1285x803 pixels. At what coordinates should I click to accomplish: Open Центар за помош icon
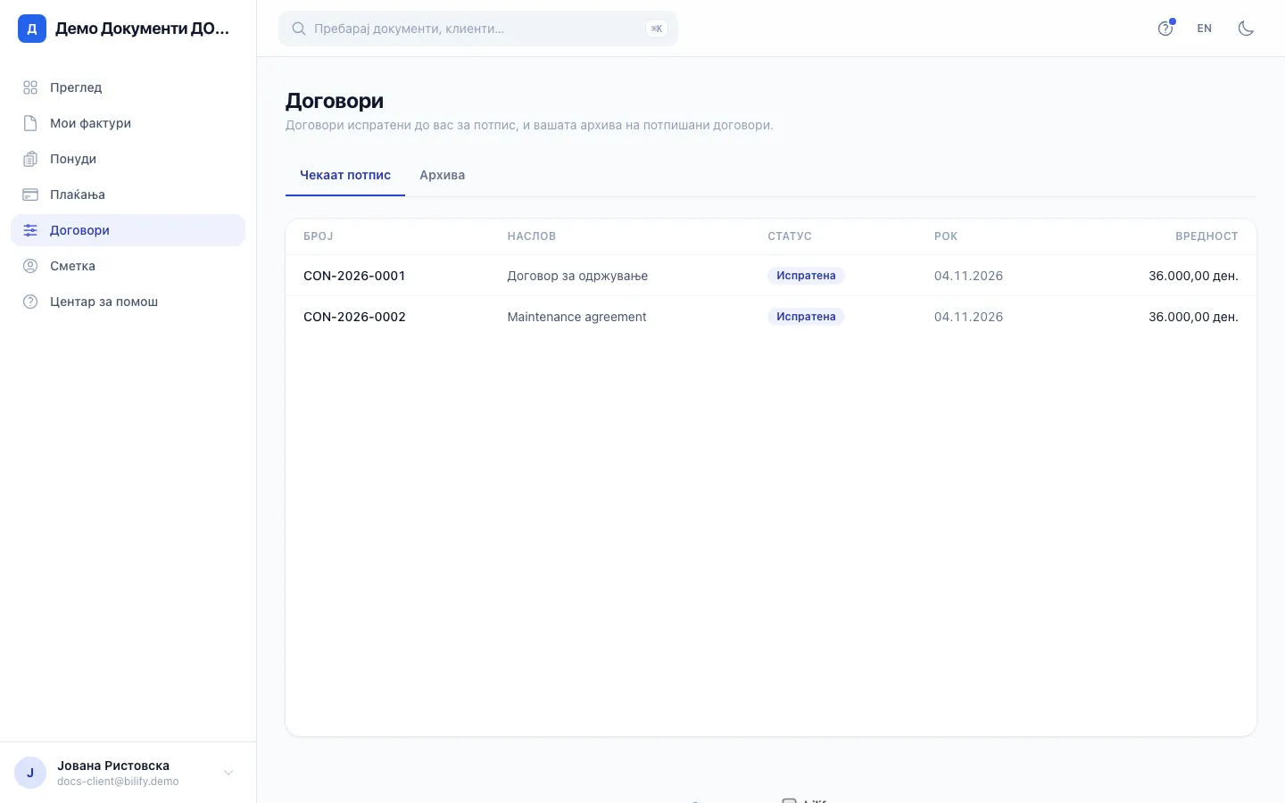pos(30,302)
